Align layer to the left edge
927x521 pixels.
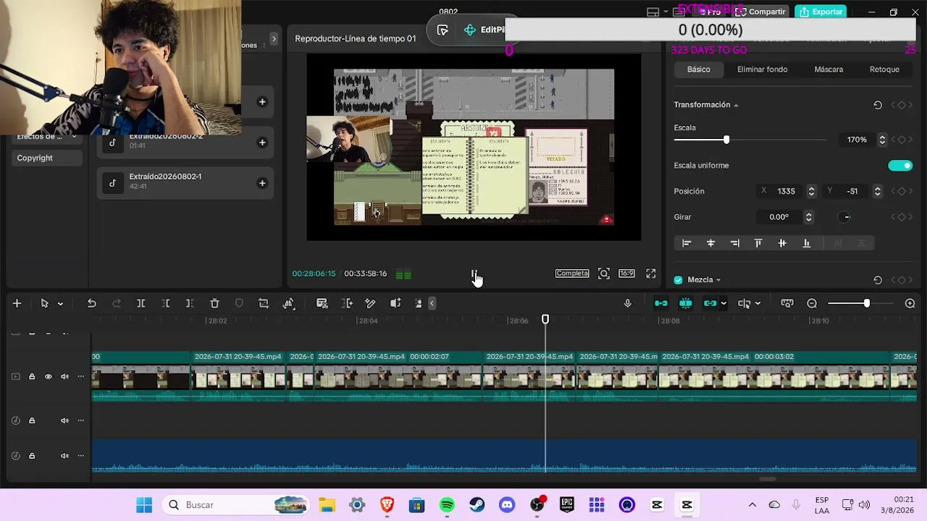point(687,243)
